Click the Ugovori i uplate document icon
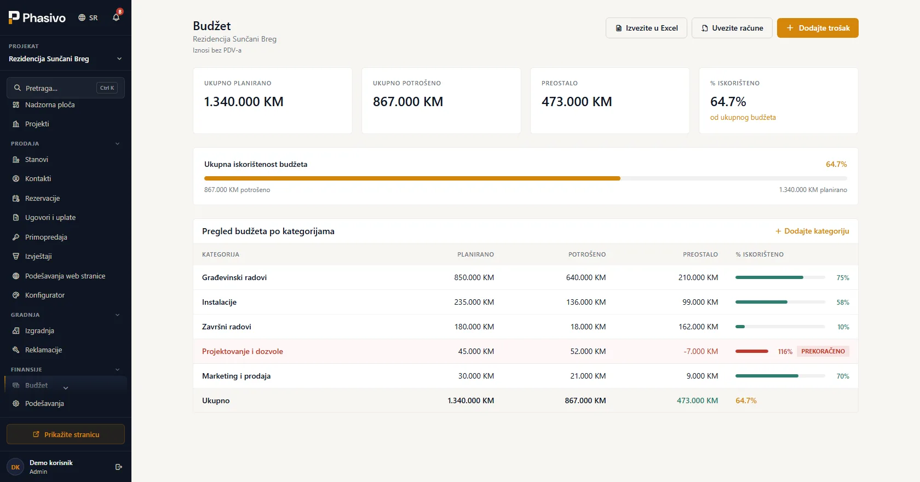 (x=16, y=217)
